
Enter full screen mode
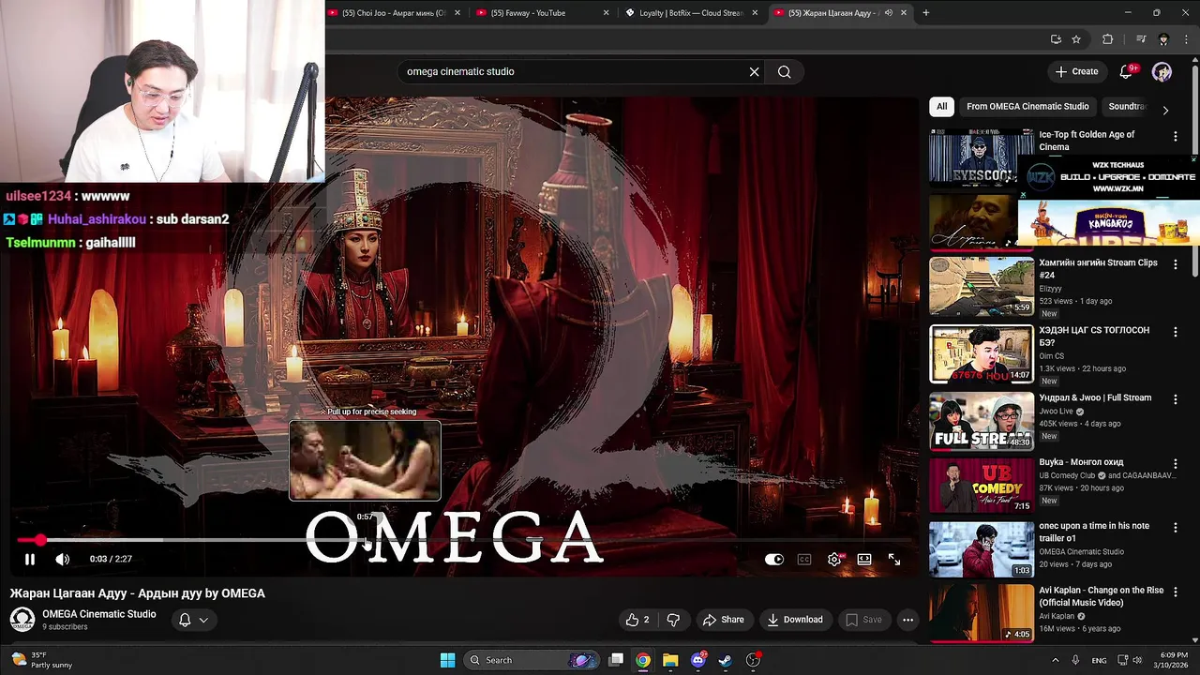pos(894,559)
